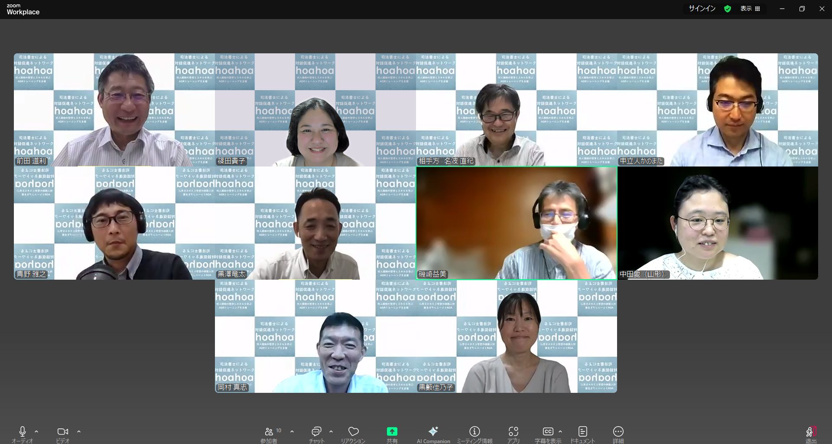Open the reactions heart menu
Screen dimensions: 832x444
pos(353,432)
